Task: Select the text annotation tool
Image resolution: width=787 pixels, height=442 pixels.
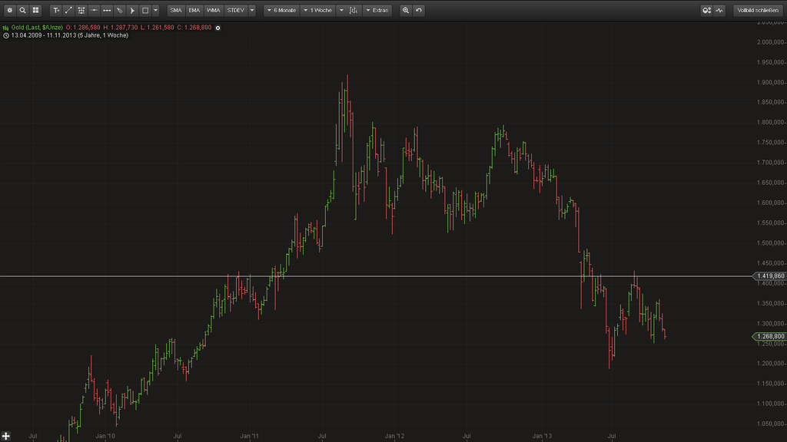Action: click(56, 10)
